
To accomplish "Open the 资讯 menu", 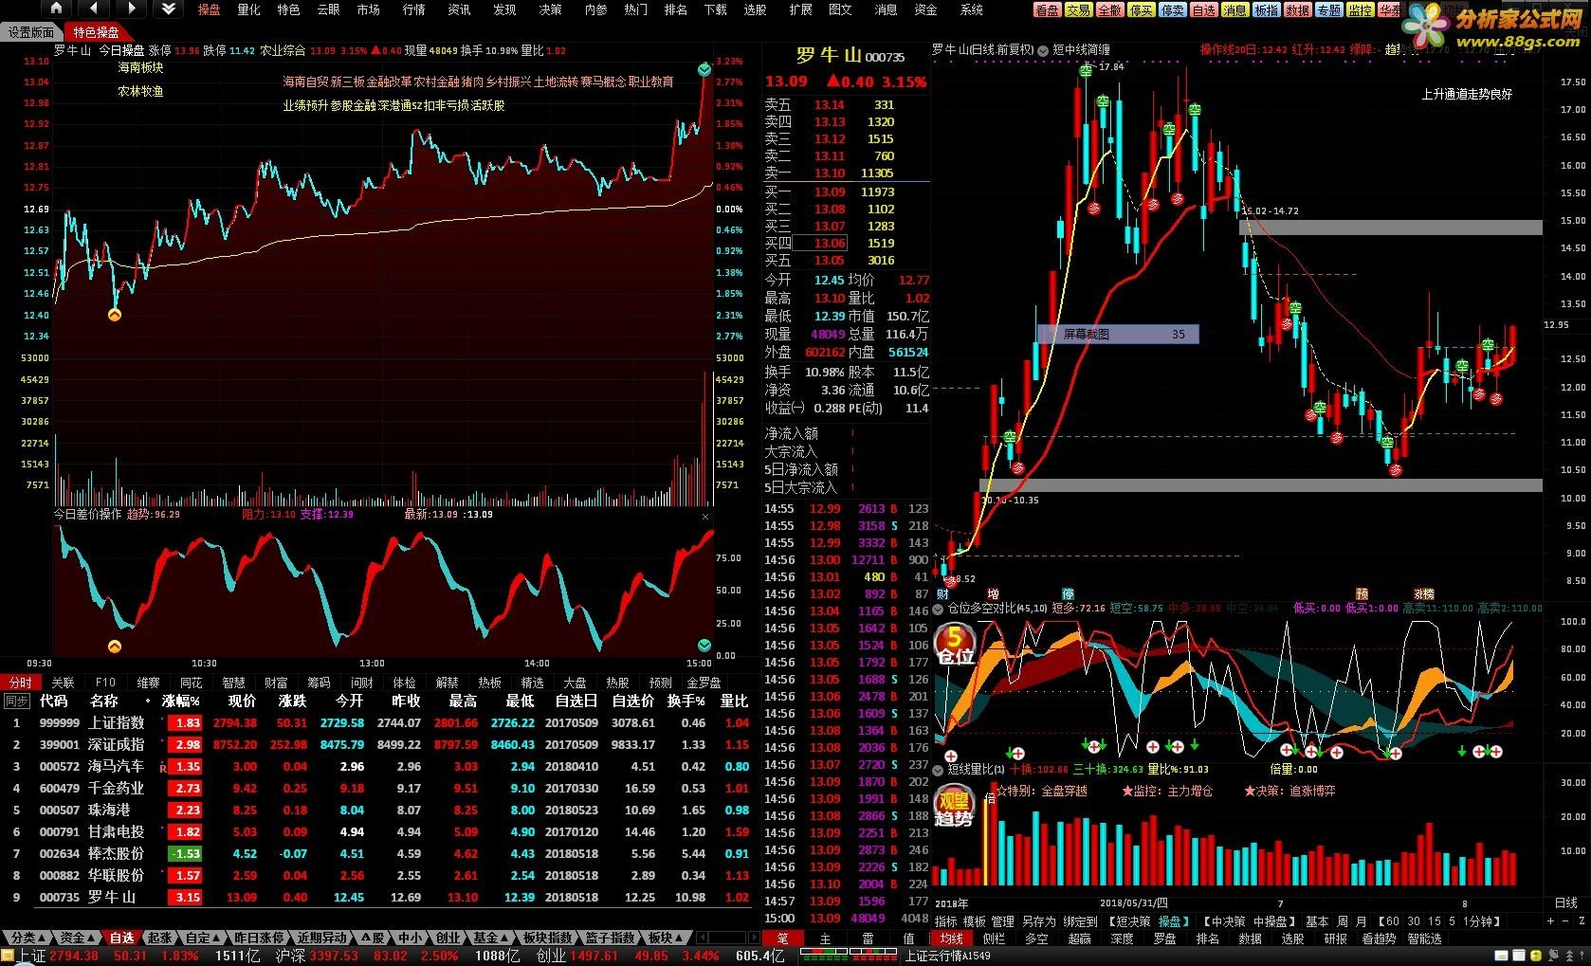I will tap(459, 9).
